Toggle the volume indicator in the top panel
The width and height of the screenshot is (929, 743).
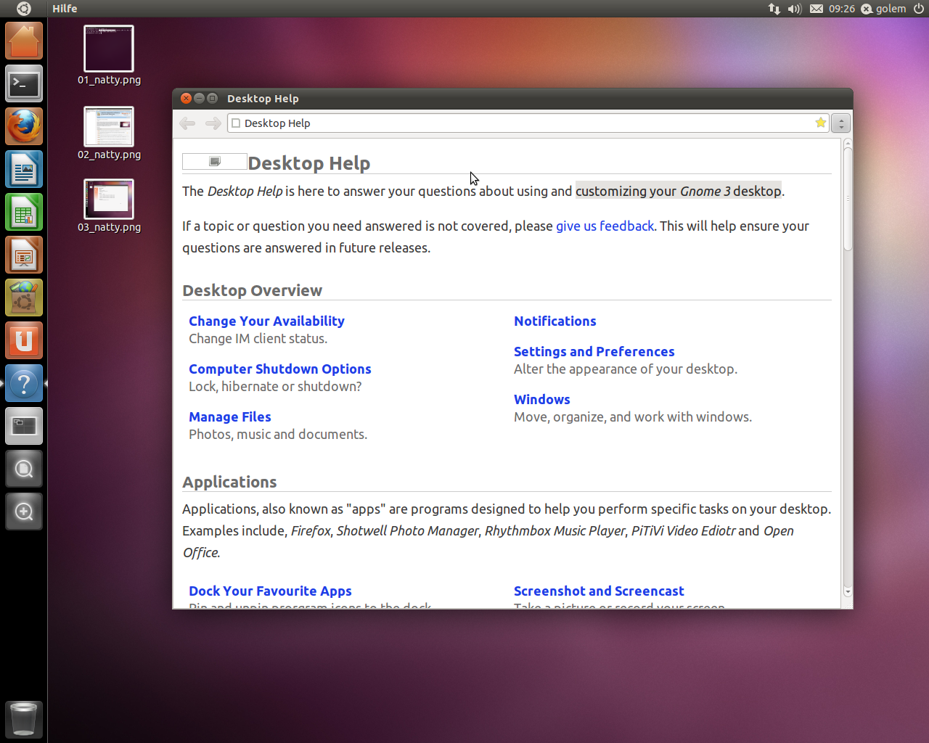[x=792, y=9]
